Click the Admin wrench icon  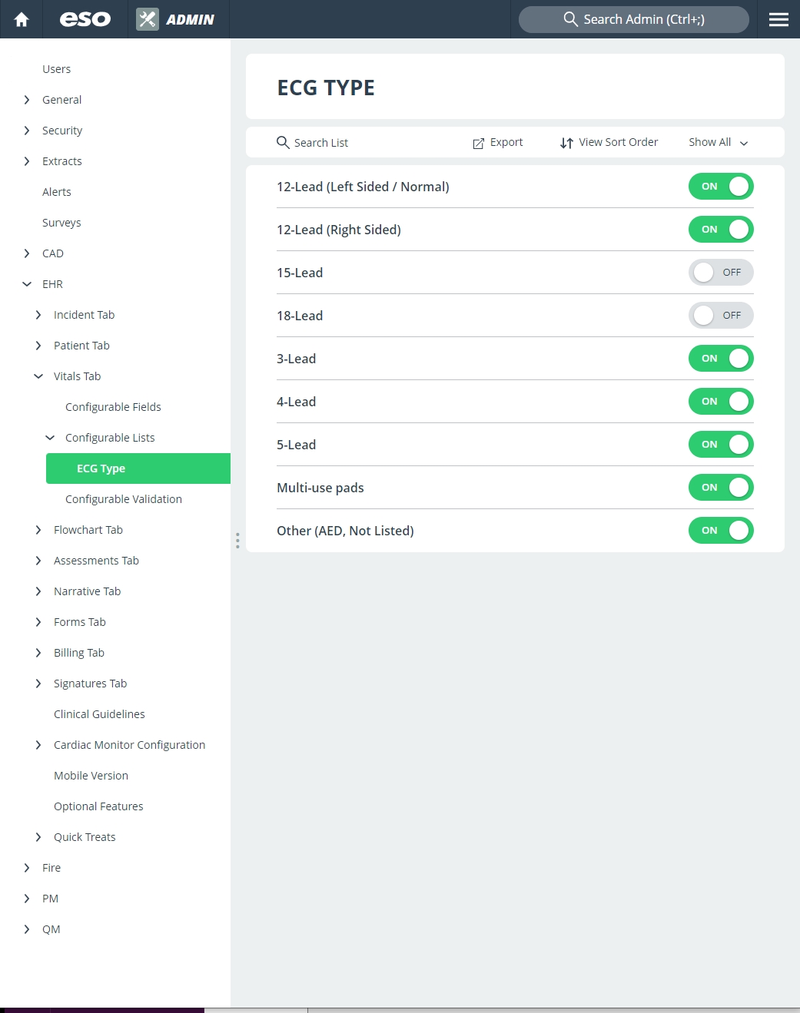146,19
